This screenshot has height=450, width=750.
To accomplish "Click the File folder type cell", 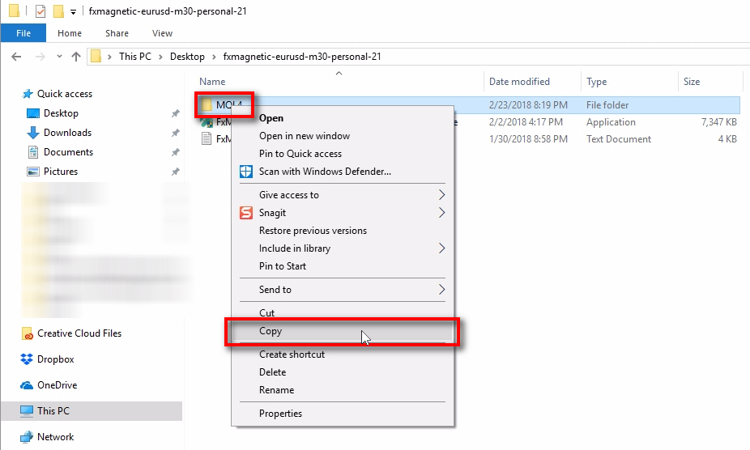I will coord(607,104).
